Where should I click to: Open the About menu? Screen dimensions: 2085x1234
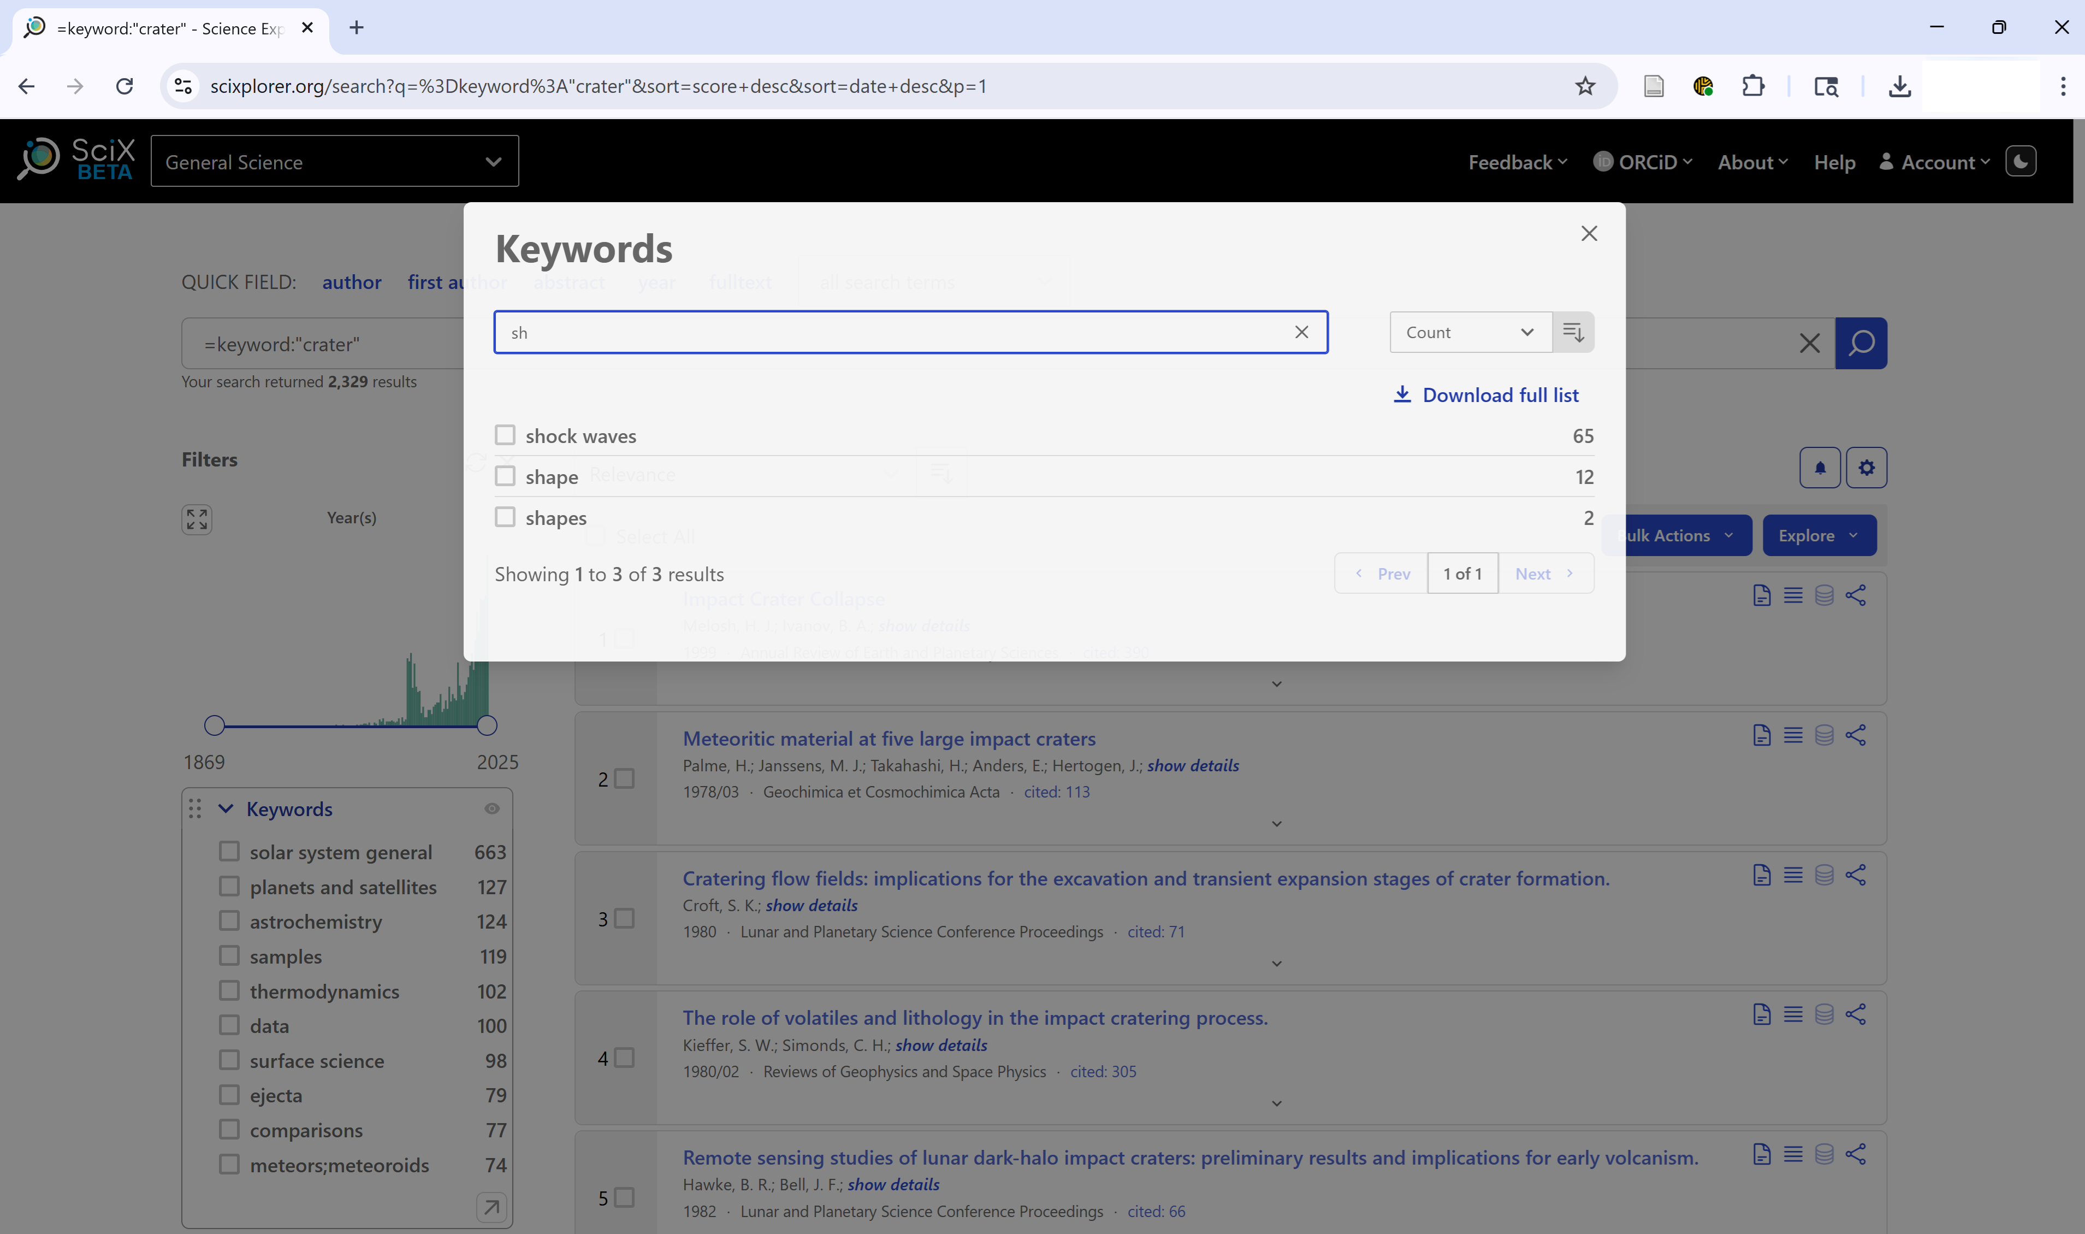coord(1752,162)
